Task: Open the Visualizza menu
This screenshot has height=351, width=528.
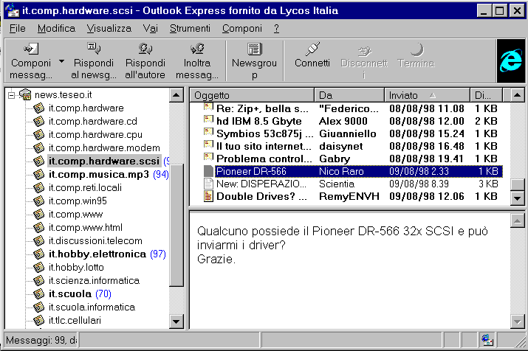Action: click(109, 28)
